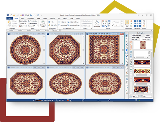
Task: Click Set Aspect Ratio button
Action: [x=43, y=24]
